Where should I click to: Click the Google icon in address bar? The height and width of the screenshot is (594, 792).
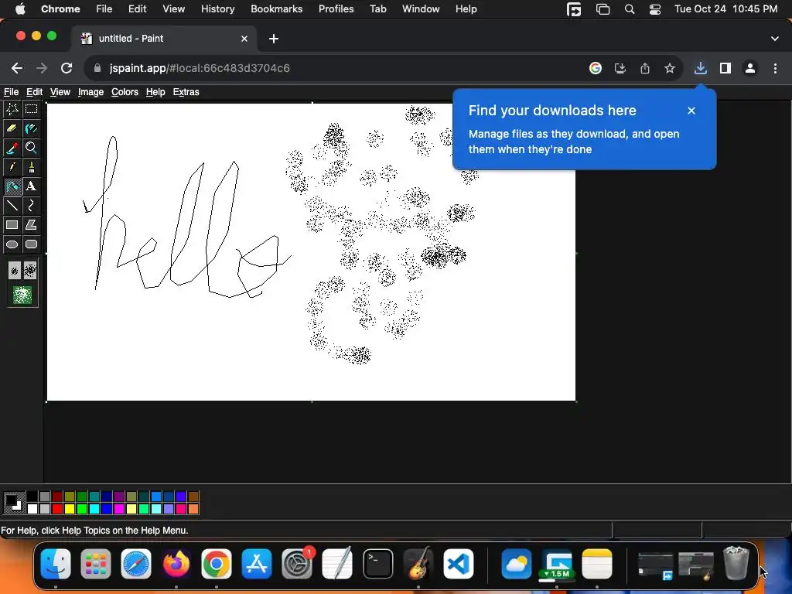coord(596,68)
